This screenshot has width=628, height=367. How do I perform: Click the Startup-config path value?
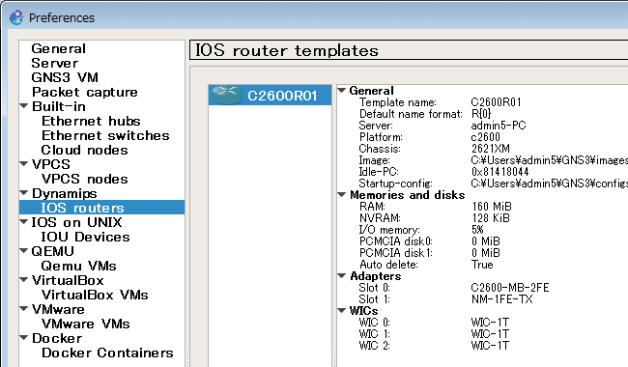point(549,183)
